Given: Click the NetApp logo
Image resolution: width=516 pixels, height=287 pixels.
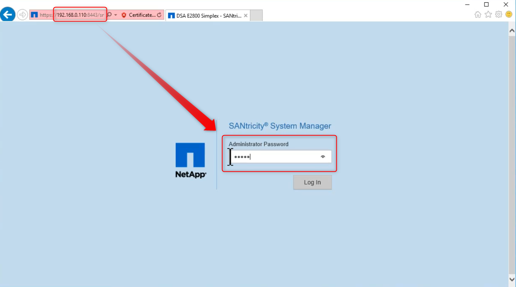Looking at the screenshot, I should (191, 160).
